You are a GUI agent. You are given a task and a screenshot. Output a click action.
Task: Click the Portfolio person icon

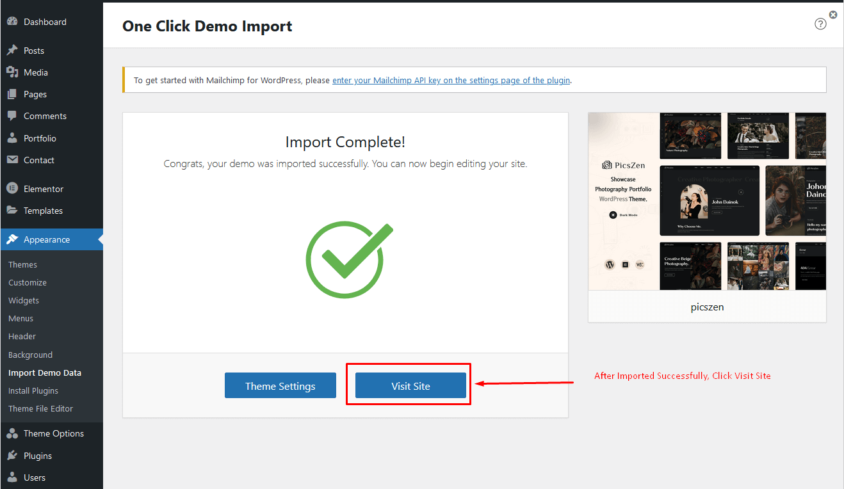[12, 138]
